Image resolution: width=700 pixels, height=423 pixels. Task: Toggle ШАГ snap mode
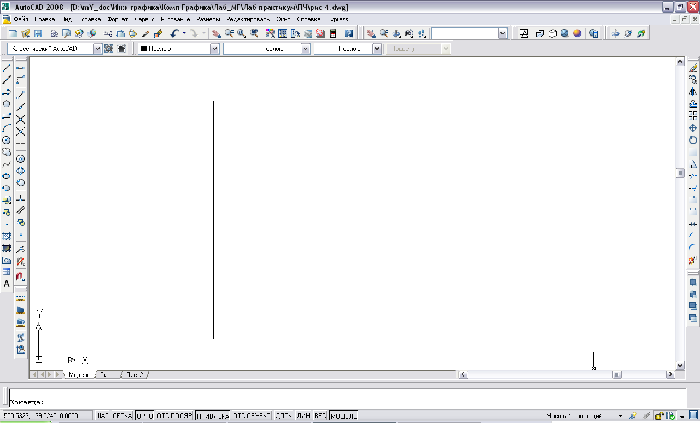(102, 416)
